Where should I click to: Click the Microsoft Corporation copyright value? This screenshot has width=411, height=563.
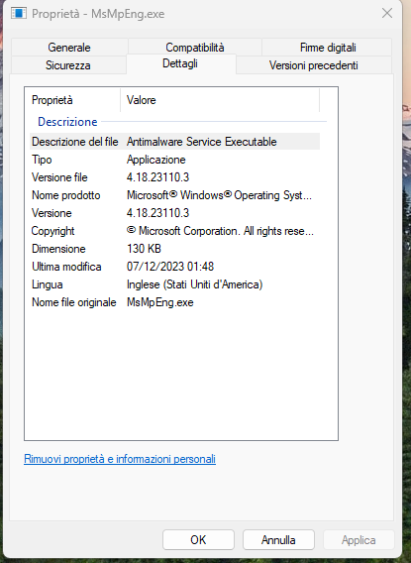[x=220, y=231]
